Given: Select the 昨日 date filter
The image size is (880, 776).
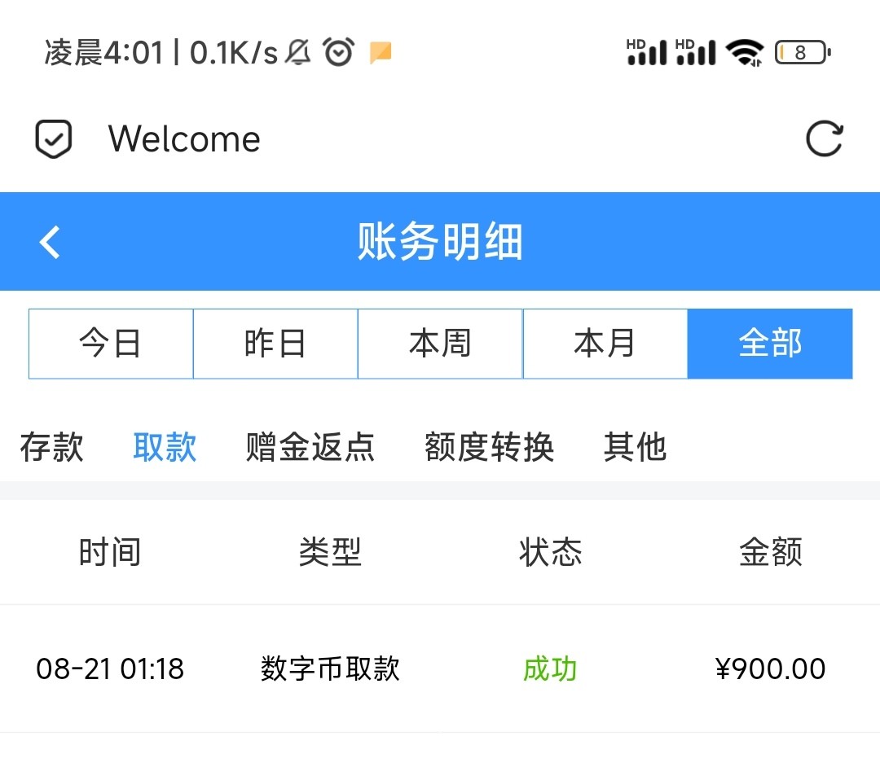Looking at the screenshot, I should tap(275, 344).
